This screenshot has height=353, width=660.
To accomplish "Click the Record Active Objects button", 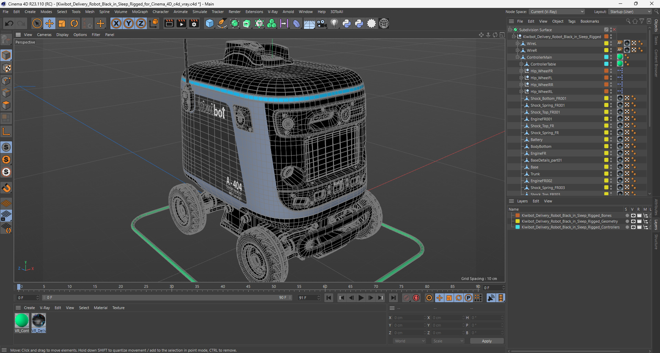I will [x=406, y=298].
